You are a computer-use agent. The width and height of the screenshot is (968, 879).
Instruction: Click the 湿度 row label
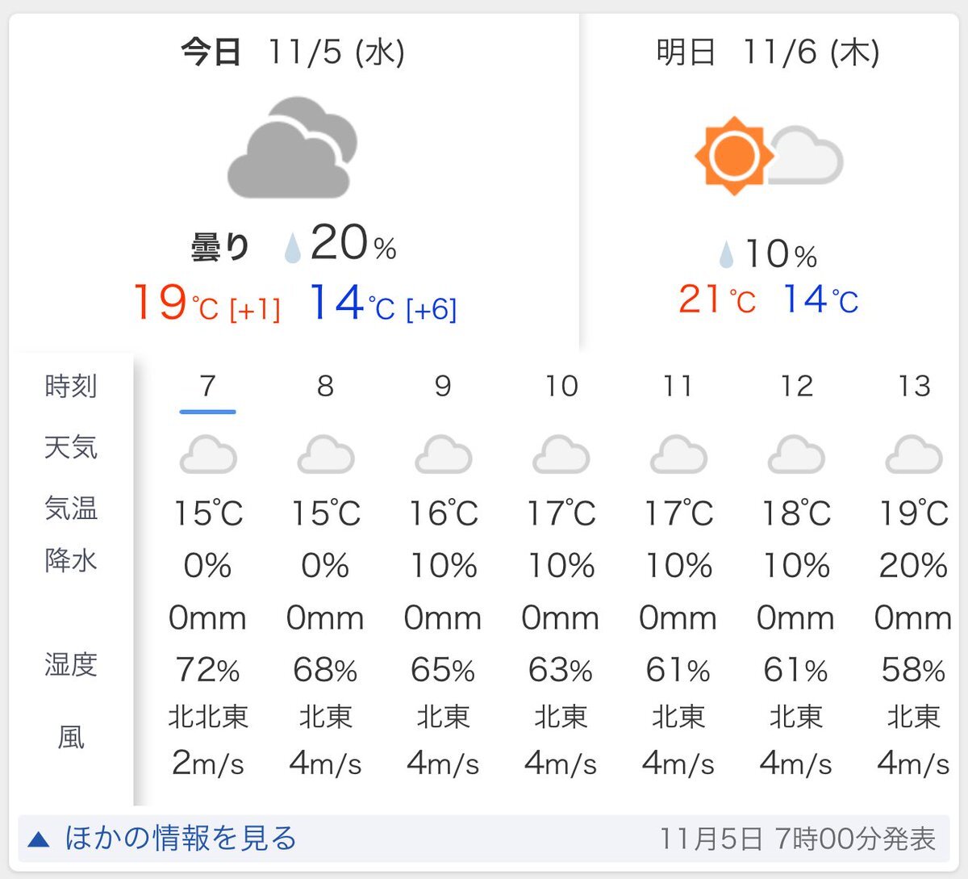71,665
